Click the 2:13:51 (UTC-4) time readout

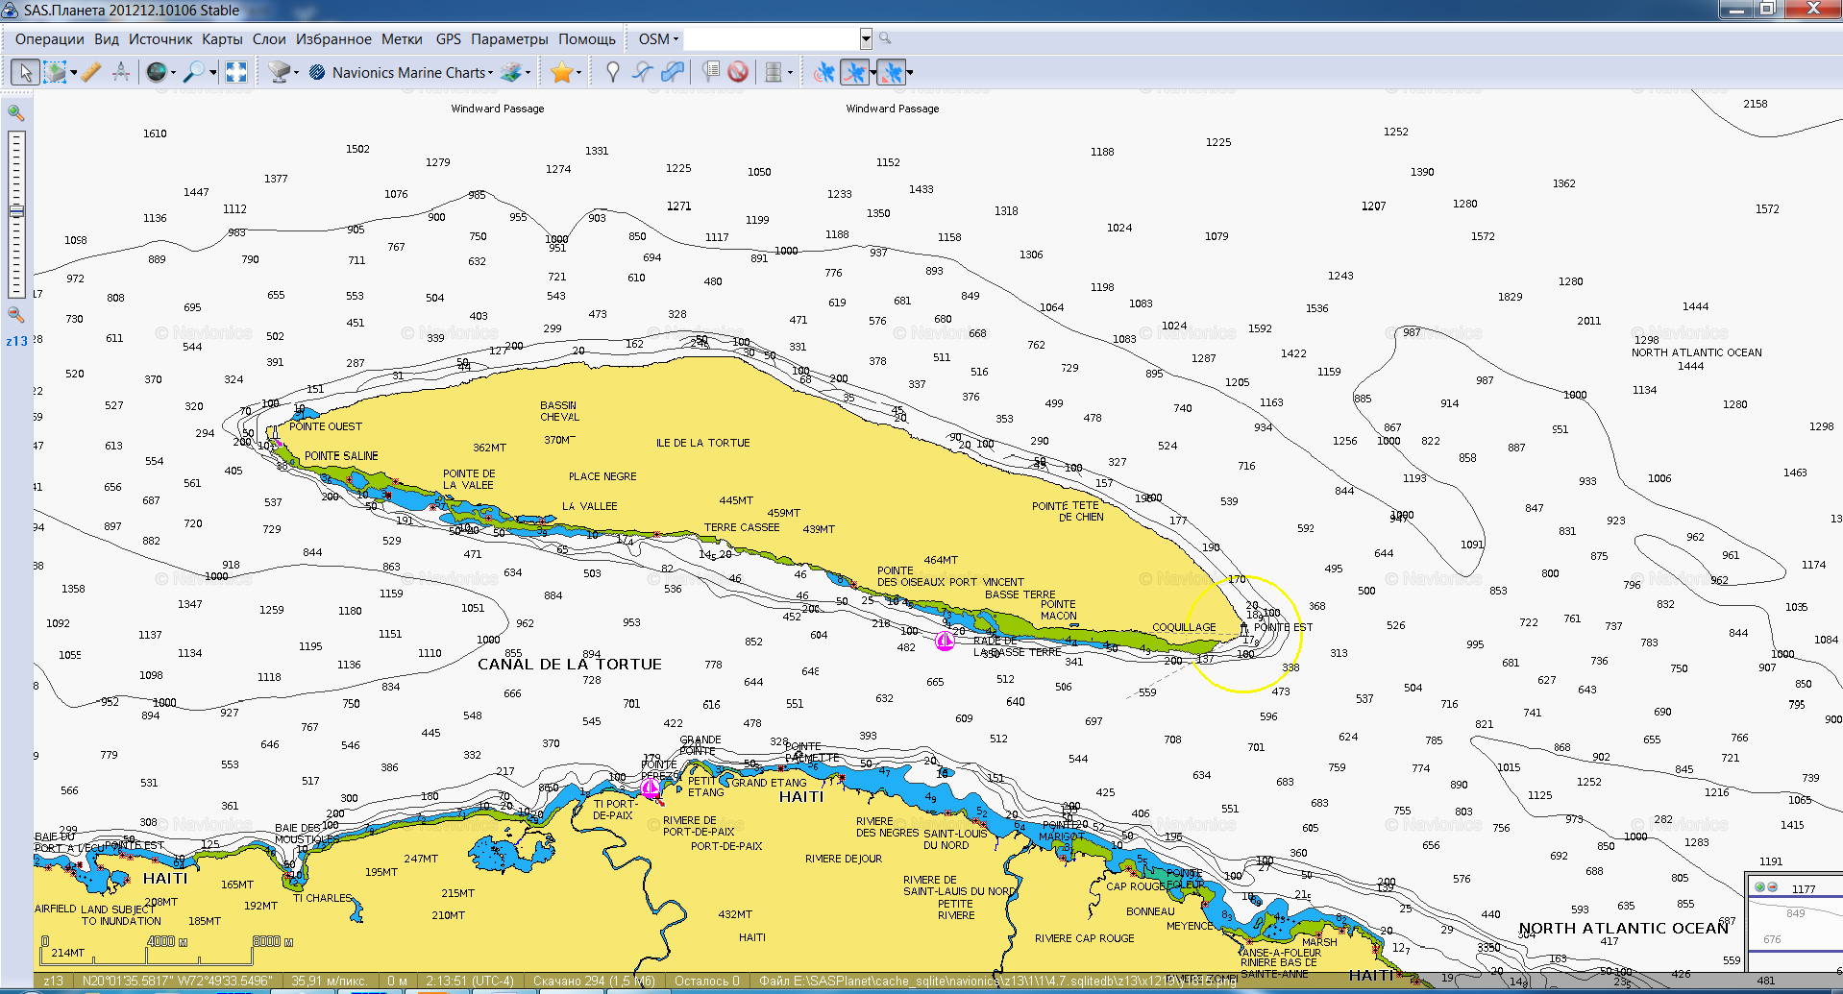(470, 981)
